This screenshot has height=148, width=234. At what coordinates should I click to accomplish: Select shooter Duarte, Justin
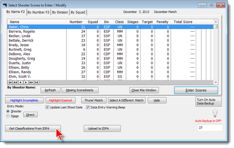tap(110, 63)
